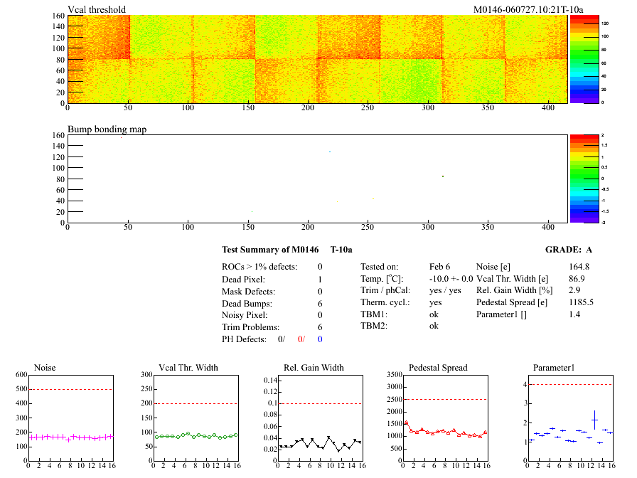Open the Noise plot thumbnail
The height and width of the screenshot is (478, 637).
[70, 420]
